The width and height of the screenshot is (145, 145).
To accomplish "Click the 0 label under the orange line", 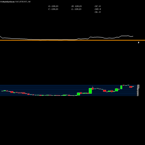I will (139, 42).
